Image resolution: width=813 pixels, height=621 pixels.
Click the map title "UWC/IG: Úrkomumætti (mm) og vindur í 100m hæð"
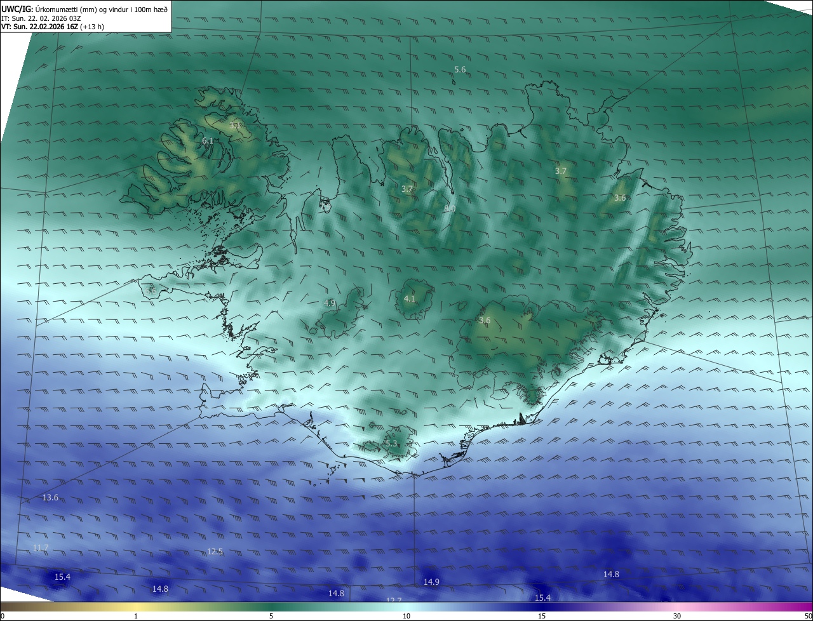[85, 9]
